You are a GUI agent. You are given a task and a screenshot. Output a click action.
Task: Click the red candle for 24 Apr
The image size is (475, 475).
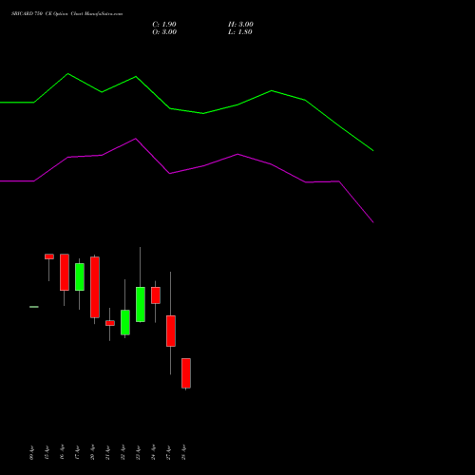(x=156, y=295)
